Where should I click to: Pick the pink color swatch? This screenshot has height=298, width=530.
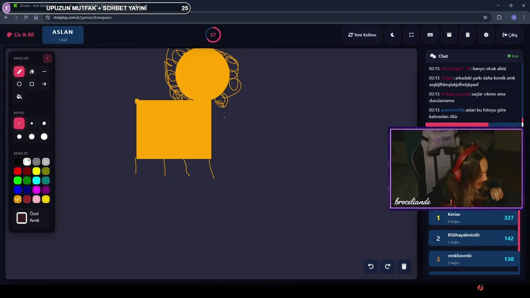(36, 199)
